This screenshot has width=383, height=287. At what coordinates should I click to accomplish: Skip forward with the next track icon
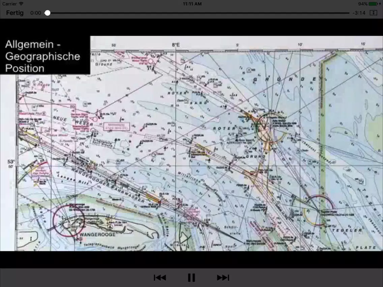tap(223, 278)
